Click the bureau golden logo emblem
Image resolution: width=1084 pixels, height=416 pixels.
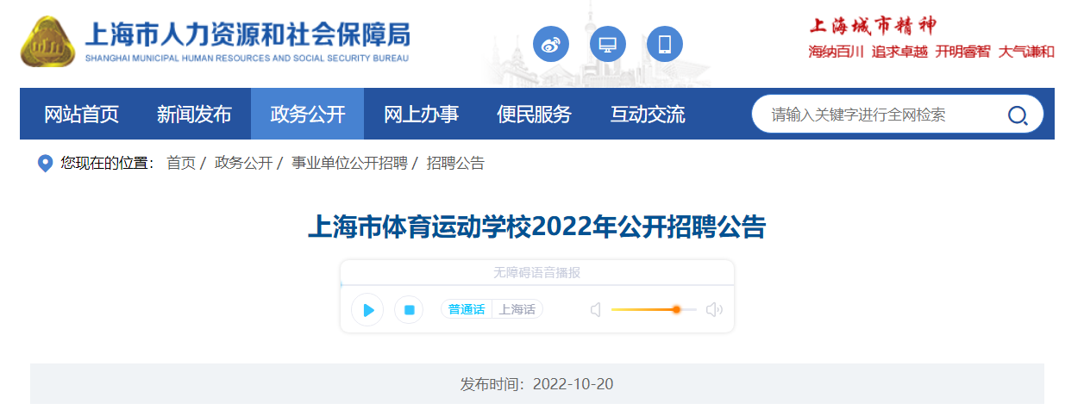[x=47, y=43]
